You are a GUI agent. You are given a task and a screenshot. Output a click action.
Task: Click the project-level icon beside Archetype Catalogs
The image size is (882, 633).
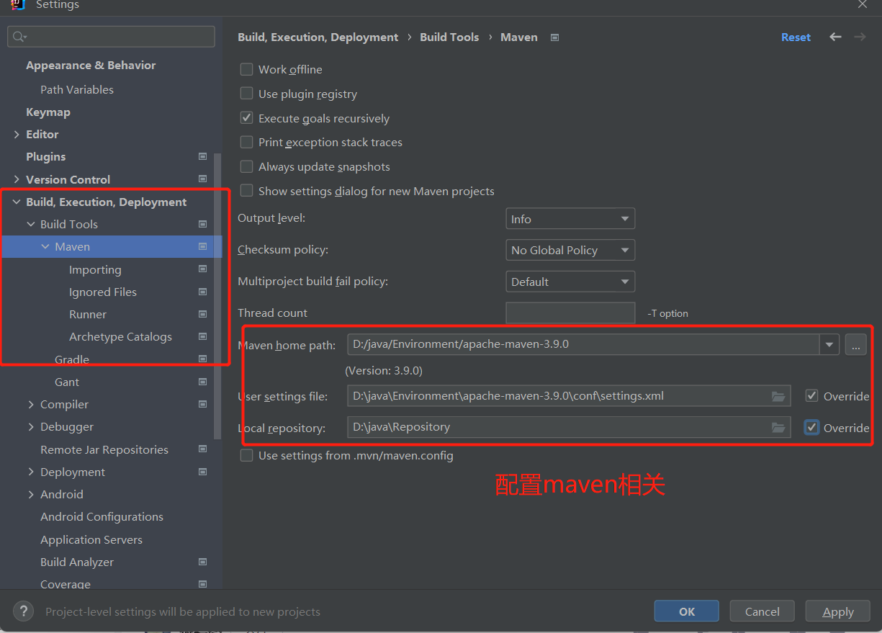202,336
